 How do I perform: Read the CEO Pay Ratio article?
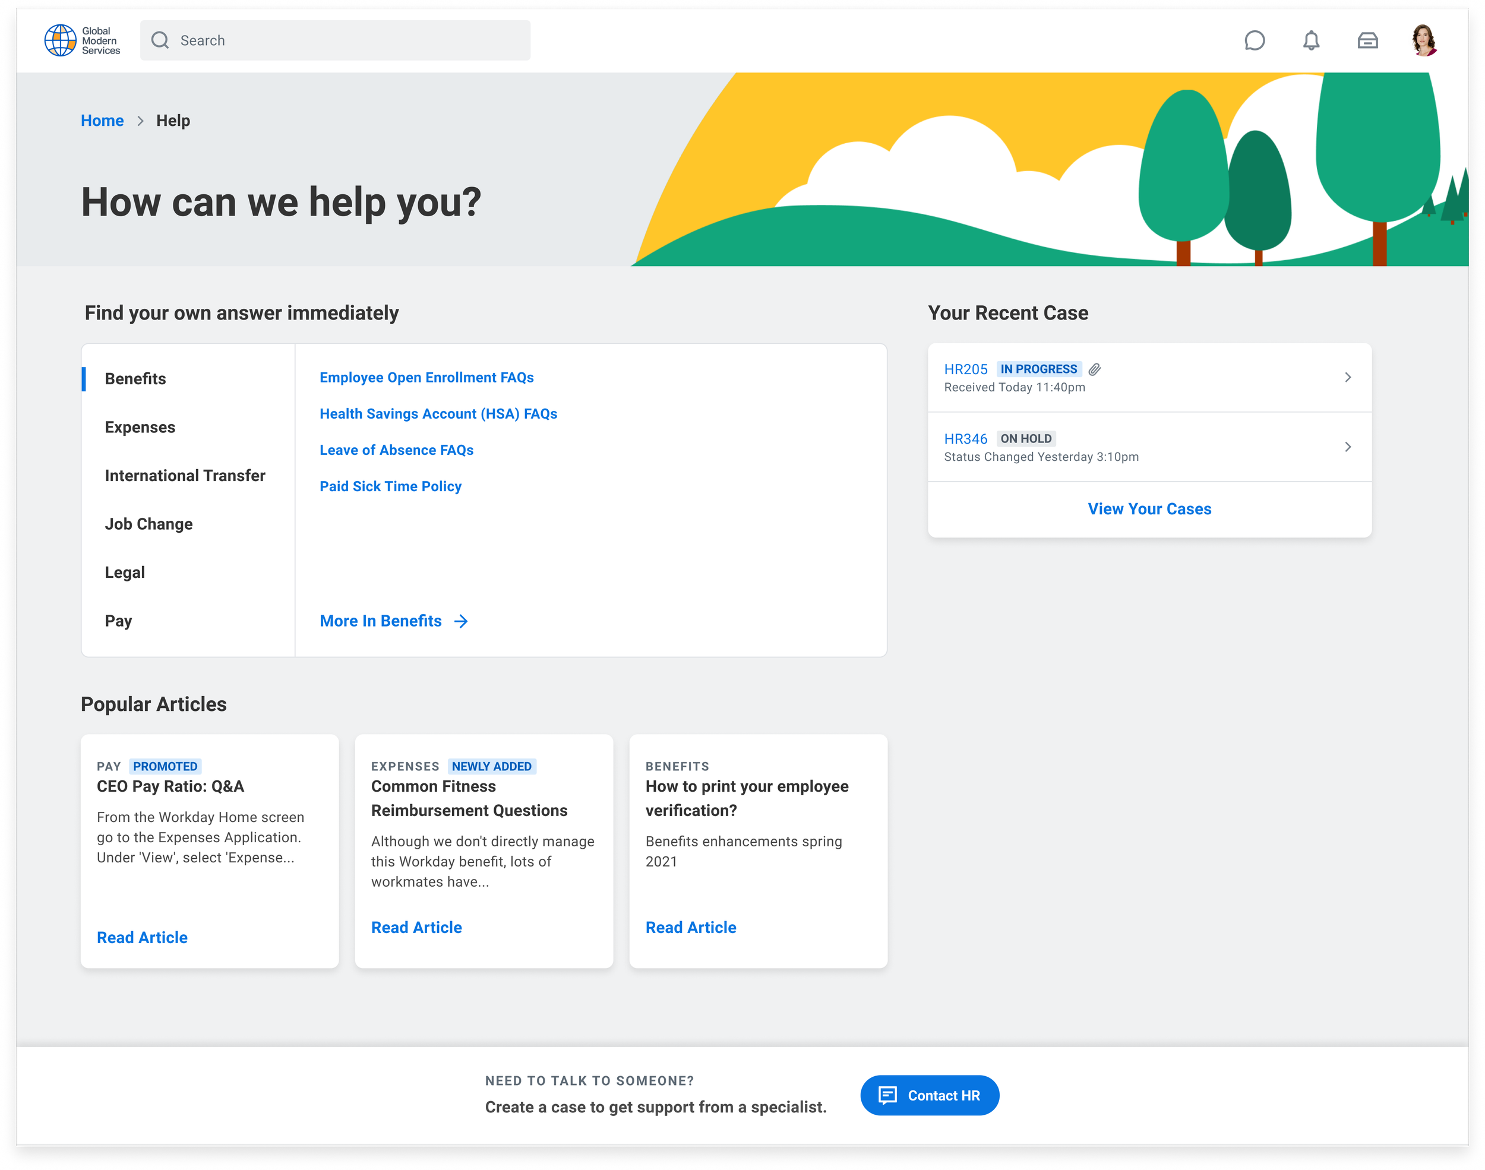tap(142, 937)
